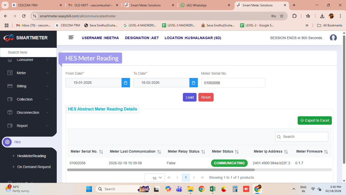Open the Inbox (70) bookmark
Image resolution: width=346 pixels, height=195 pixels.
[x=33, y=25]
